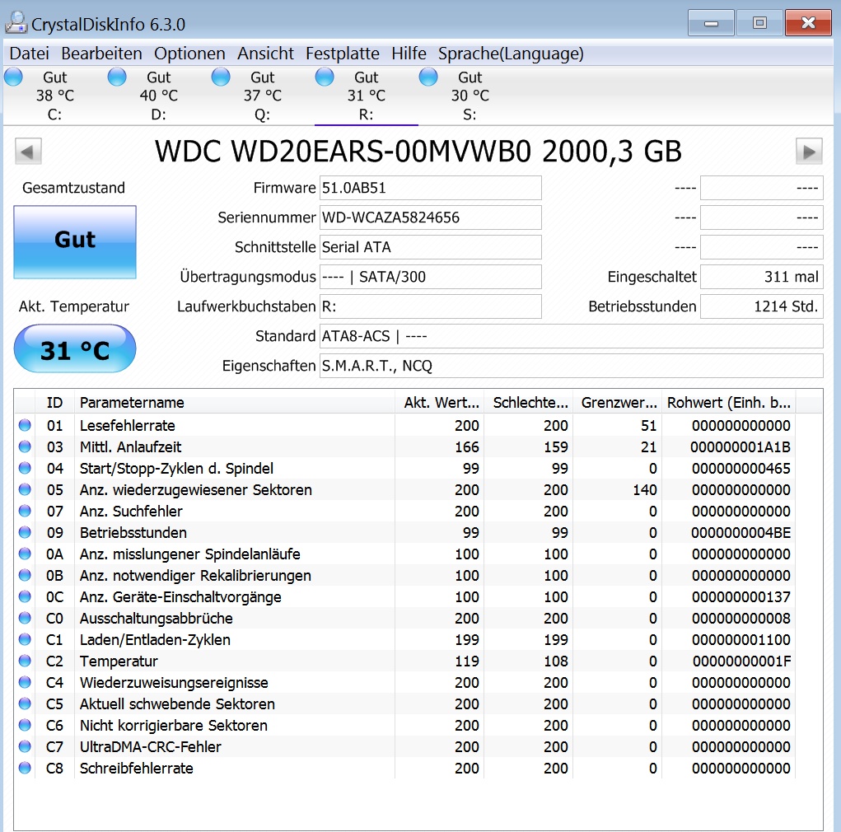Click the blue status orb for drive R:
The image size is (841, 832).
click(325, 77)
